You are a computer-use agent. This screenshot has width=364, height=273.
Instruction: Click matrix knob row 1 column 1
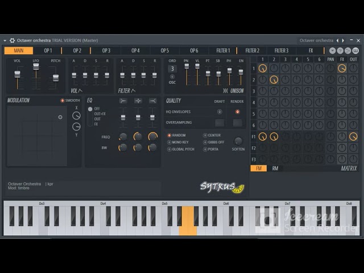[x=263, y=68]
